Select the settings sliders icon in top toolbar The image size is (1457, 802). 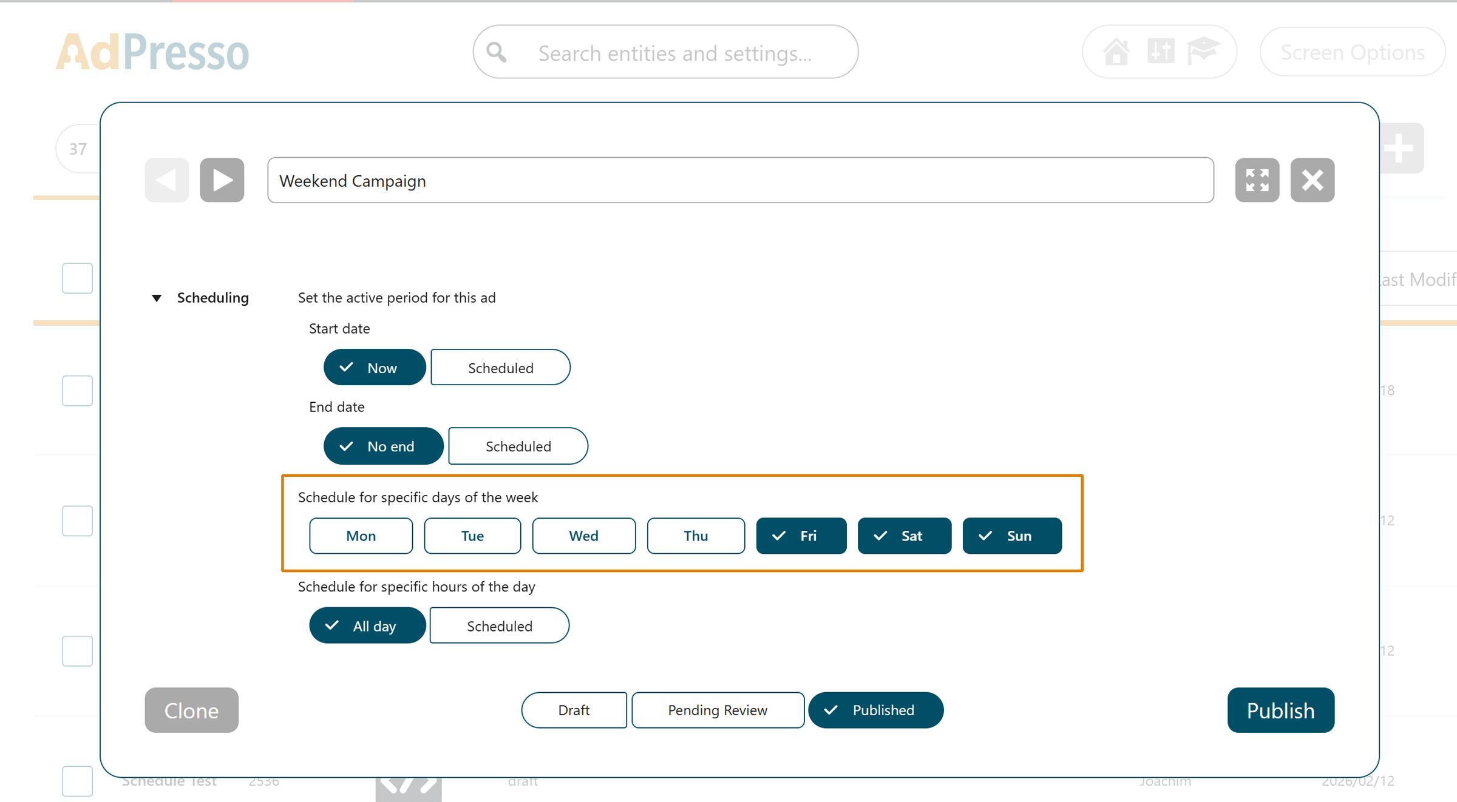point(1161,52)
